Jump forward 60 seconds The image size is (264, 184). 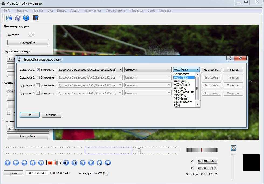(x=108, y=163)
